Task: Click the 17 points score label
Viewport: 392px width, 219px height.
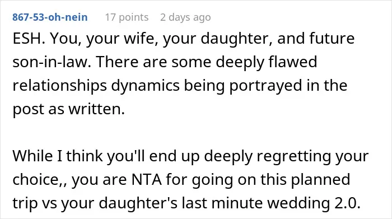Action: [x=127, y=17]
